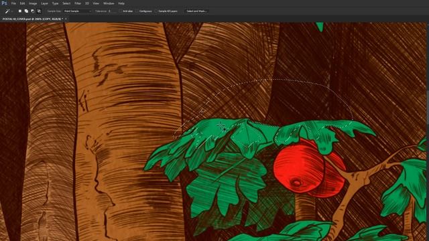Click the Tolerance value field
This screenshot has height=241, width=429.
pos(112,11)
